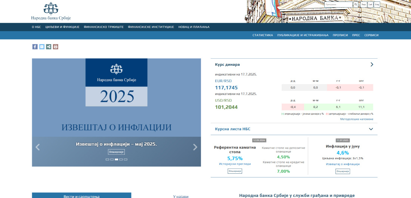The width and height of the screenshot is (411, 198).
Task: Click the Курс динара heading
Action: [227, 65]
